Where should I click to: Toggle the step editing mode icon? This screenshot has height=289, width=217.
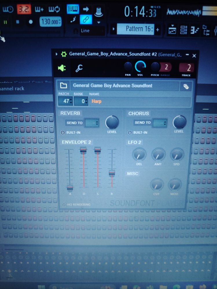[x=73, y=20]
